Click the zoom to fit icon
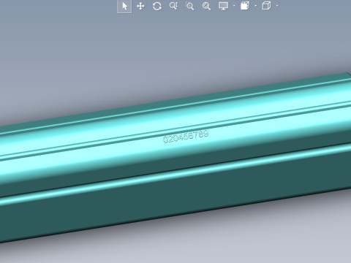Image resolution: width=351 pixels, height=263 pixels. pyautogui.click(x=206, y=6)
